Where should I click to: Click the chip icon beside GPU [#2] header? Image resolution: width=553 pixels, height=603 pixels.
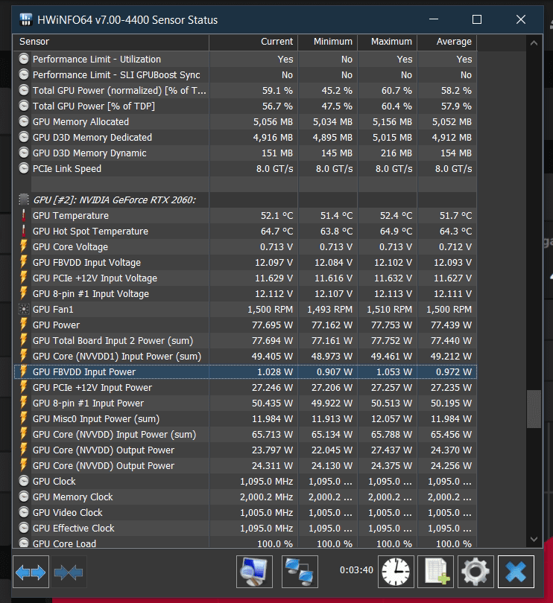point(24,200)
